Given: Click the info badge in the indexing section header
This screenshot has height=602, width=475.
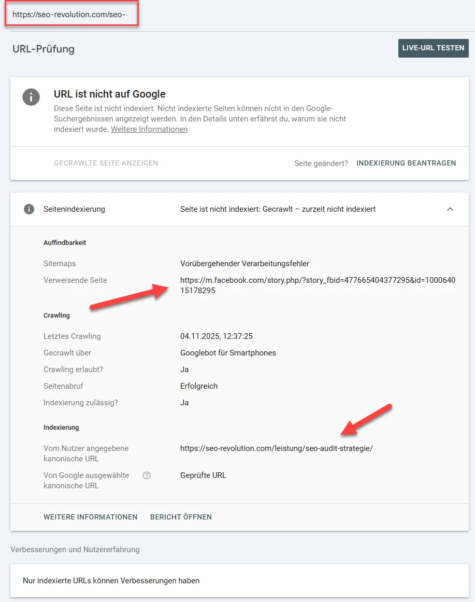Looking at the screenshot, I should (30, 209).
